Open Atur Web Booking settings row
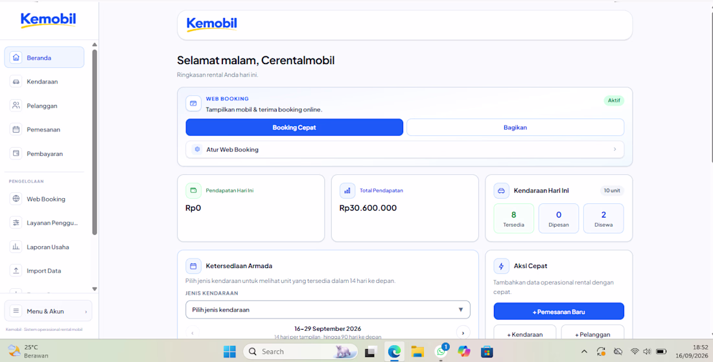 coord(404,150)
